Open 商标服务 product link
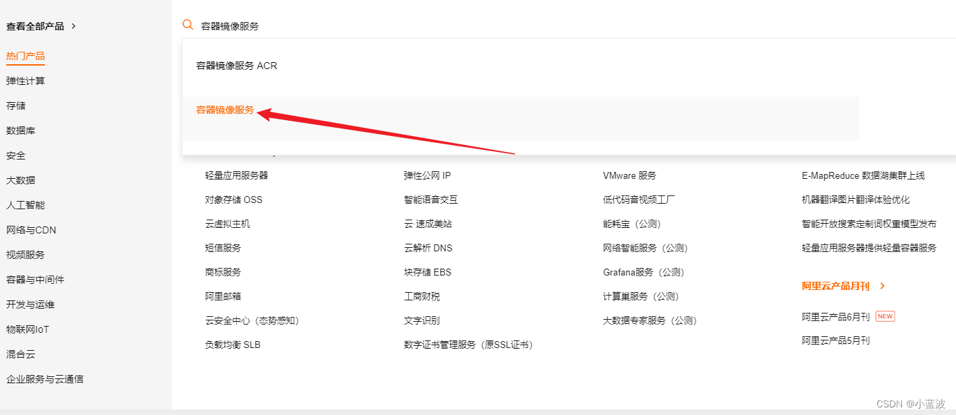The height and width of the screenshot is (415, 956). pyautogui.click(x=223, y=272)
